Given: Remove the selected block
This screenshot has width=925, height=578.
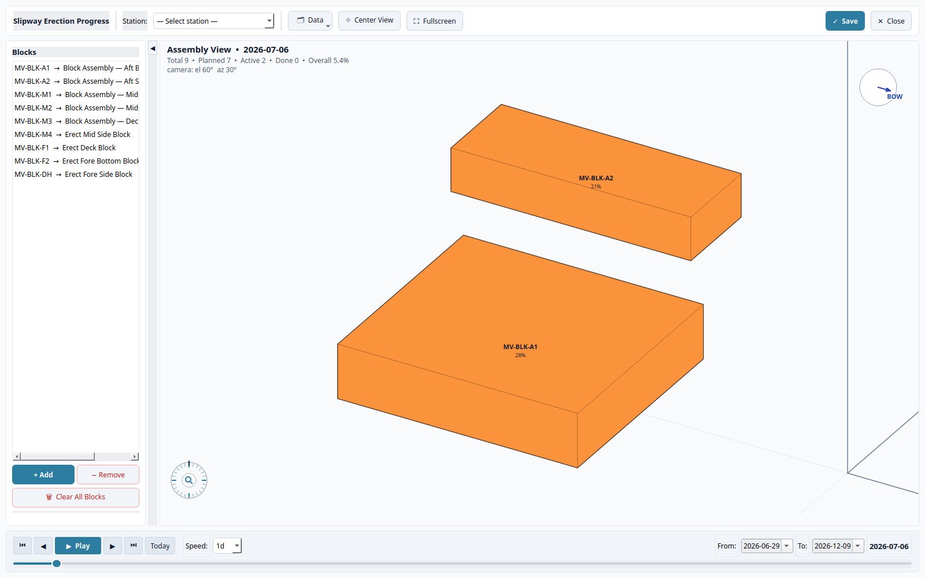Looking at the screenshot, I should (x=108, y=475).
